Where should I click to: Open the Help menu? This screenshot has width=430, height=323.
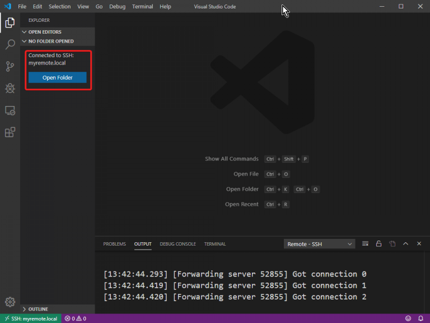[165, 6]
